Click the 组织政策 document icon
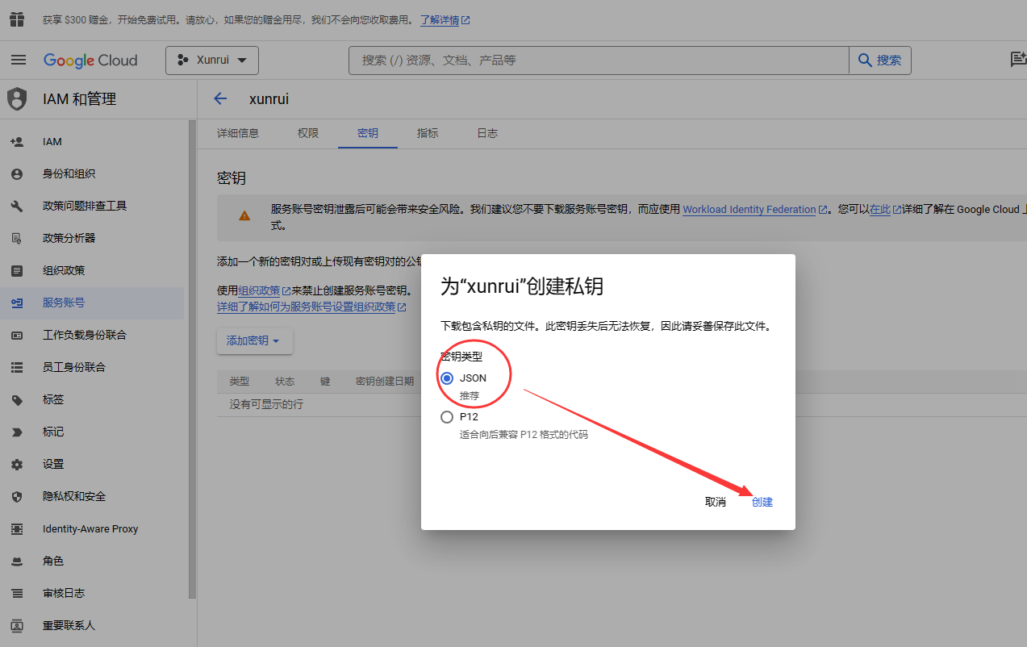Image resolution: width=1027 pixels, height=647 pixels. [17, 271]
